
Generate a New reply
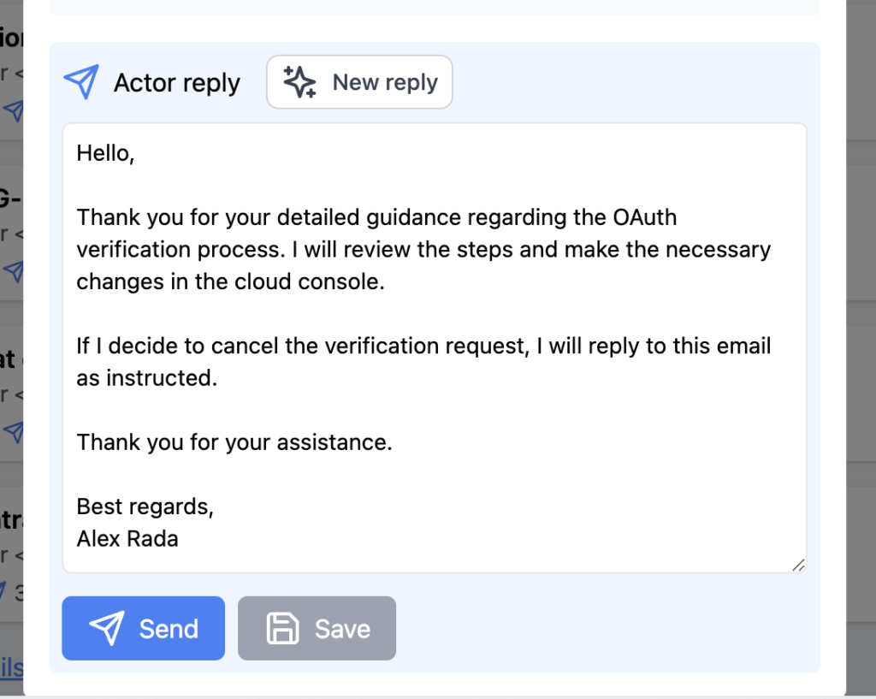point(359,82)
